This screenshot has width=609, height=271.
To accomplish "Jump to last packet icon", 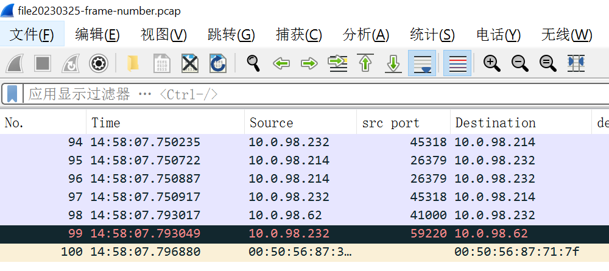I will click(393, 63).
